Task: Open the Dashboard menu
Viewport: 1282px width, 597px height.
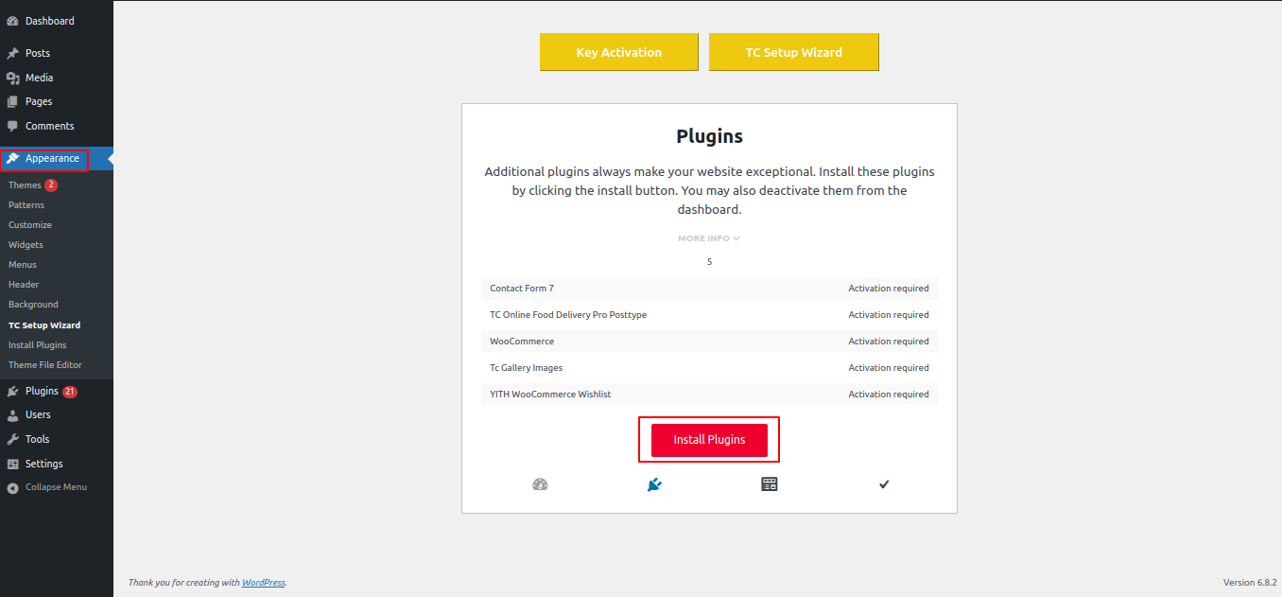Action: pyautogui.click(x=57, y=21)
